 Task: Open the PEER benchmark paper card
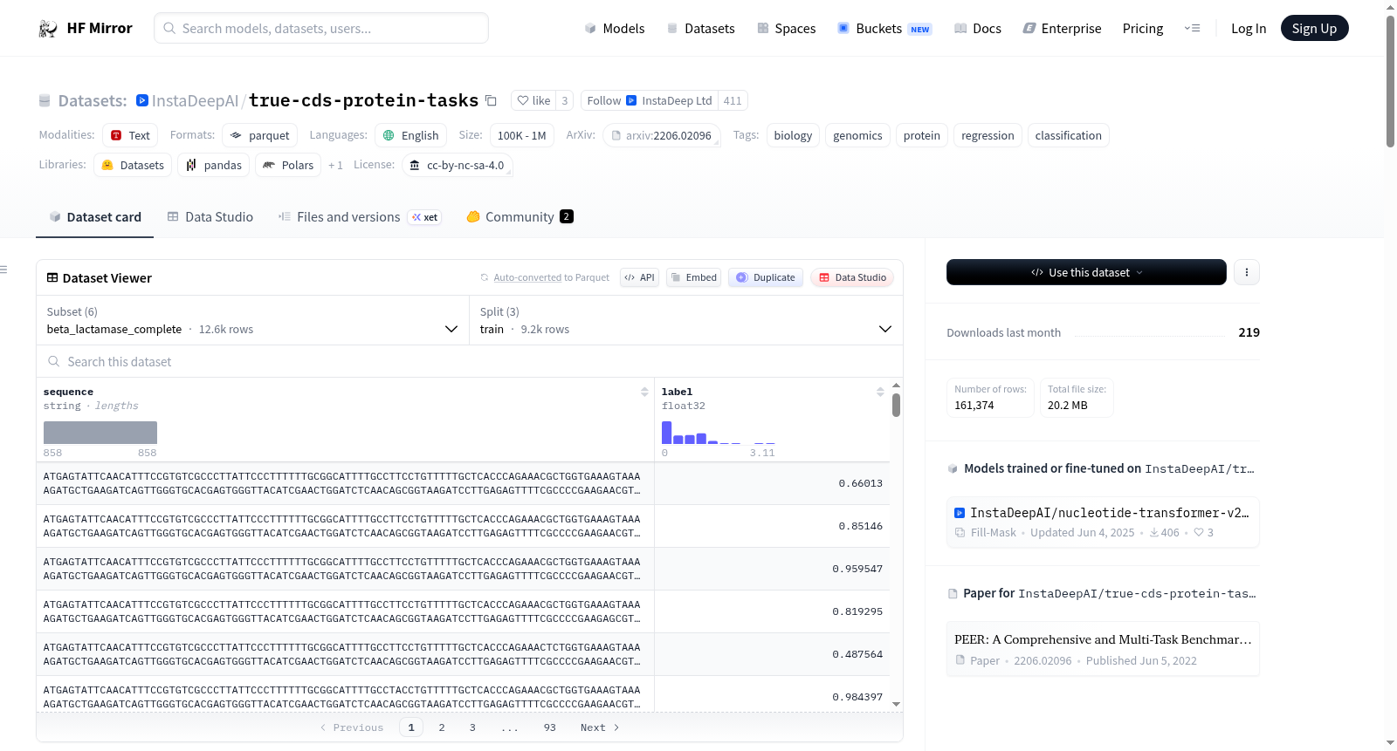click(x=1103, y=649)
